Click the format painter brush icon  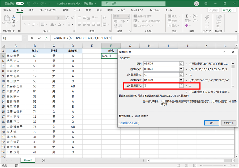click(x=14, y=26)
